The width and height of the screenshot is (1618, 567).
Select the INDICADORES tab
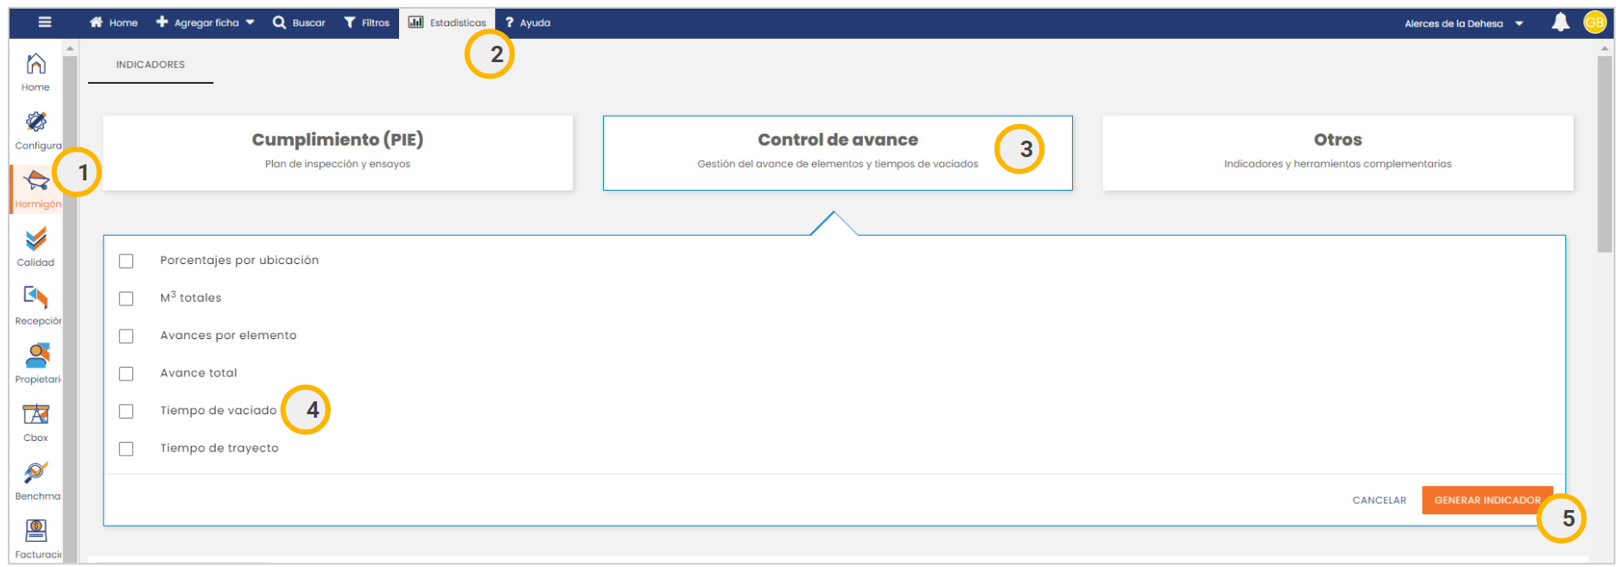point(150,65)
